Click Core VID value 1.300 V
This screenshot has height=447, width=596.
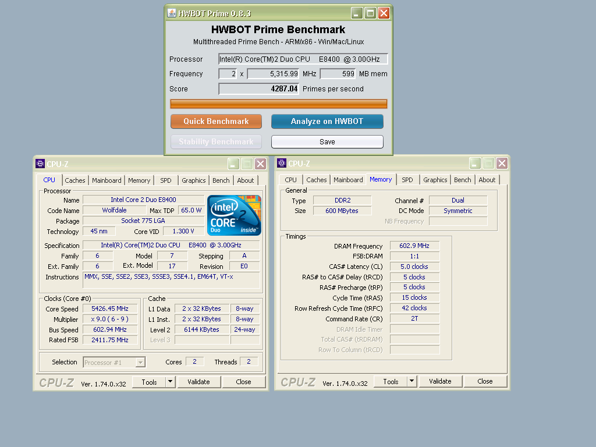tap(183, 231)
